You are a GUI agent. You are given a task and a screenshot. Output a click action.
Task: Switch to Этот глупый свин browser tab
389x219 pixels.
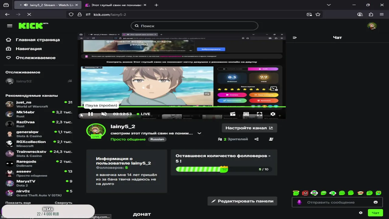click(x=115, y=5)
